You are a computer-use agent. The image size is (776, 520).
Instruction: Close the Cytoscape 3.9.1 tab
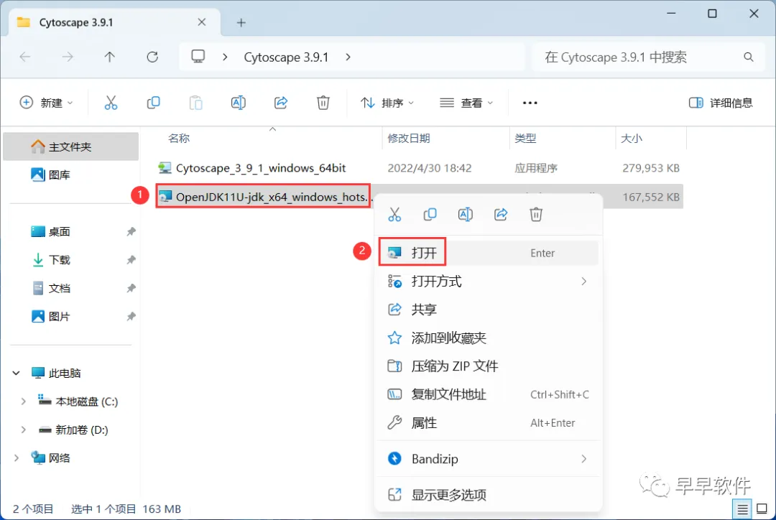pyautogui.click(x=201, y=22)
